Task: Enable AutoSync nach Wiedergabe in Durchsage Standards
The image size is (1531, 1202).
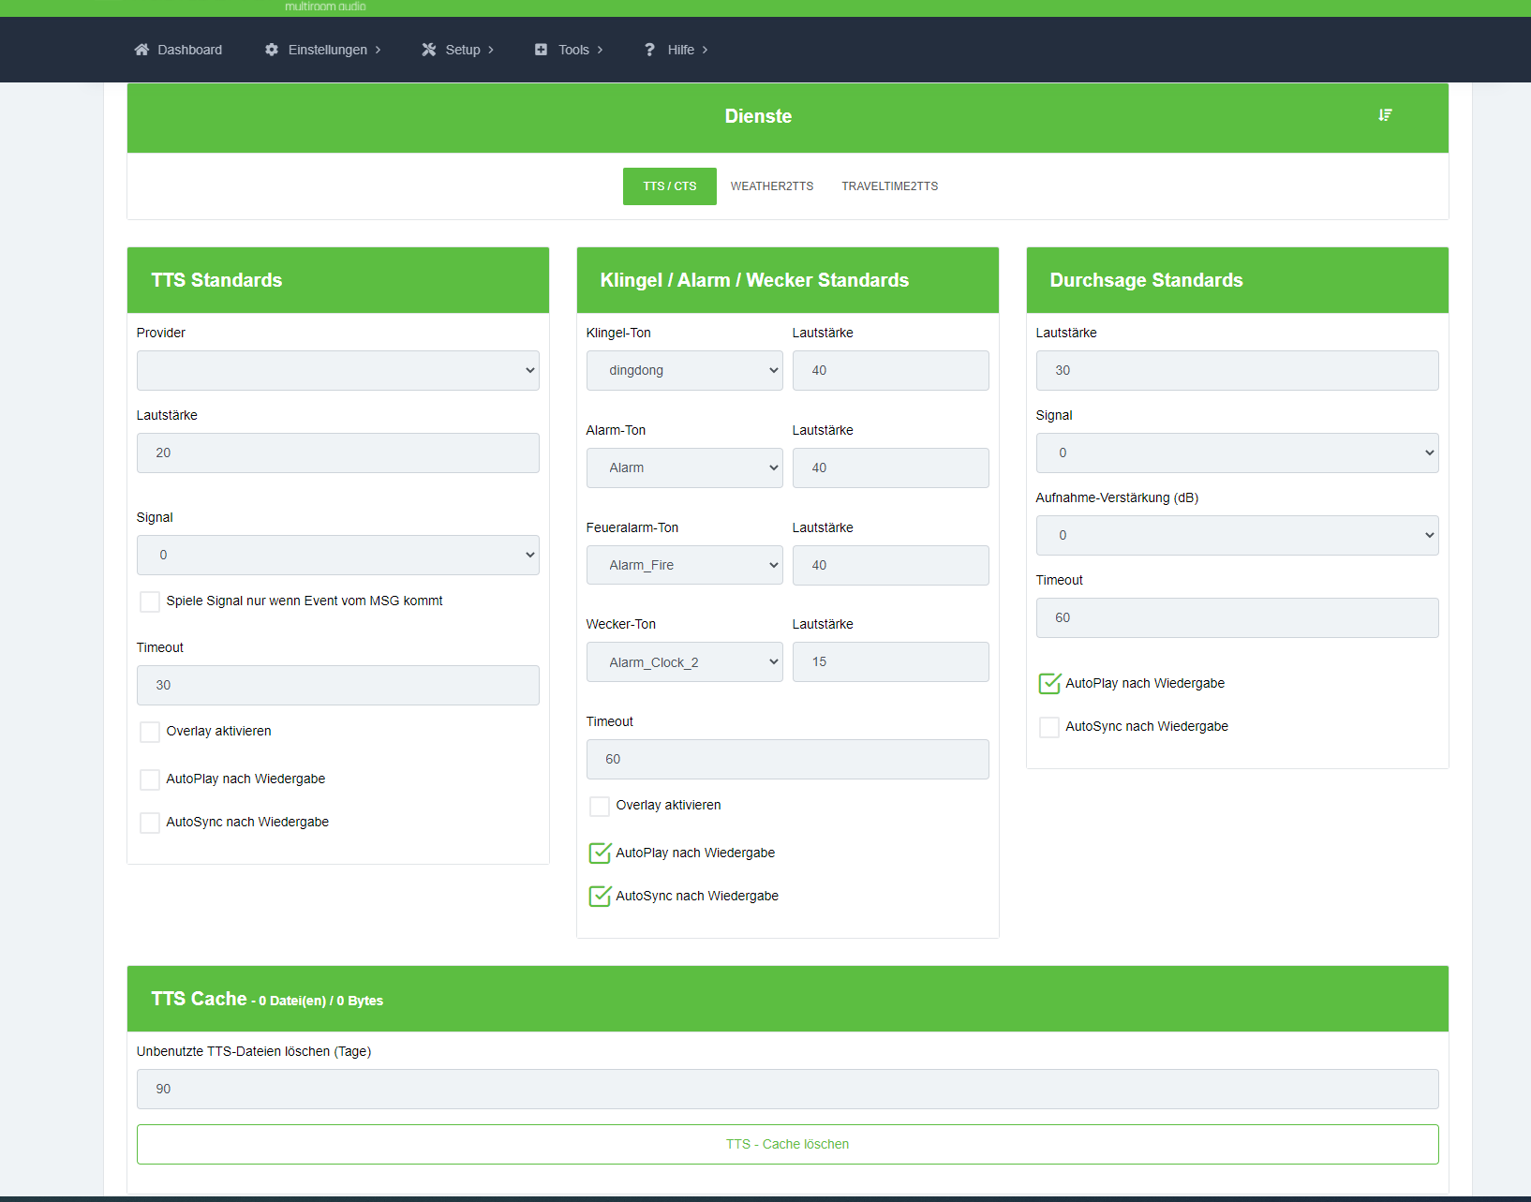Action: 1049,727
